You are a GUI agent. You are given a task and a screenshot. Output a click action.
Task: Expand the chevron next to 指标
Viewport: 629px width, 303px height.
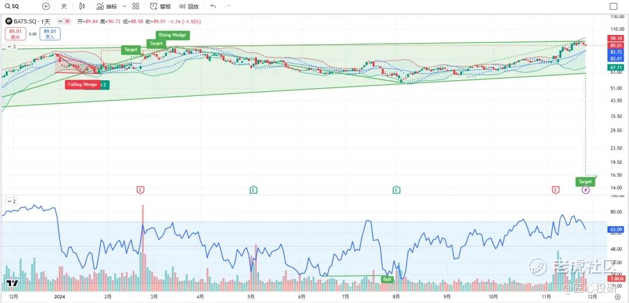pos(125,6)
